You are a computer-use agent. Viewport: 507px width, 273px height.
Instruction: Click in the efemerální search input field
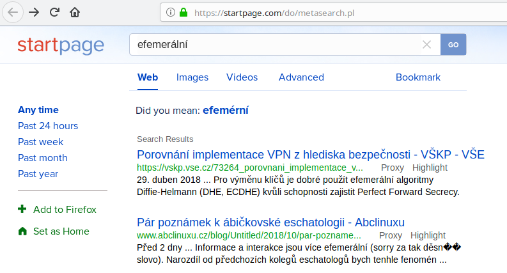(275, 45)
